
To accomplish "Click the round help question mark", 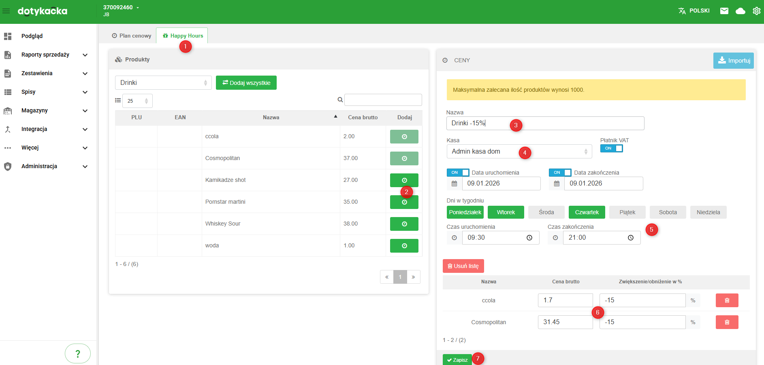I will [x=78, y=354].
